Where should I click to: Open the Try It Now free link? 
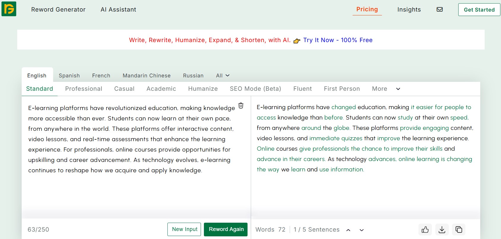click(337, 40)
